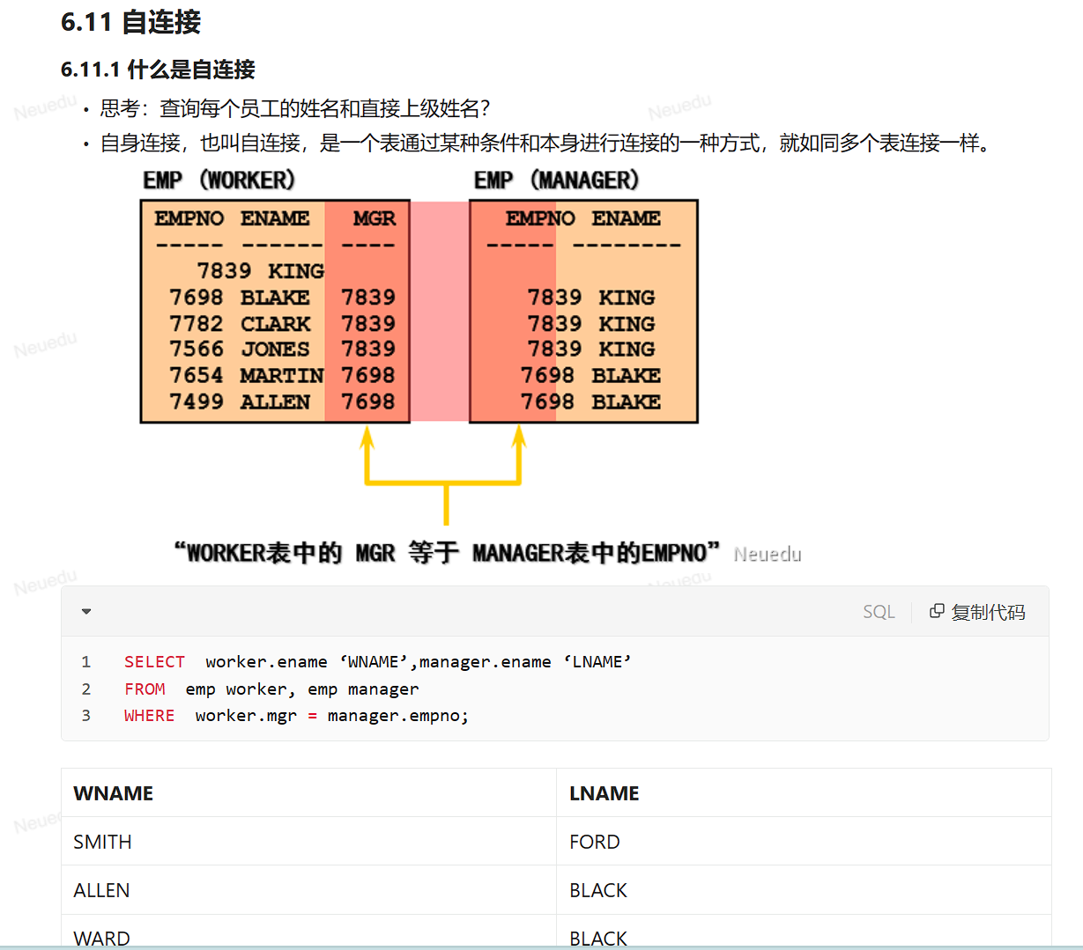The height and width of the screenshot is (950, 1083).
Task: Select the LNAME column header
Action: coord(604,793)
